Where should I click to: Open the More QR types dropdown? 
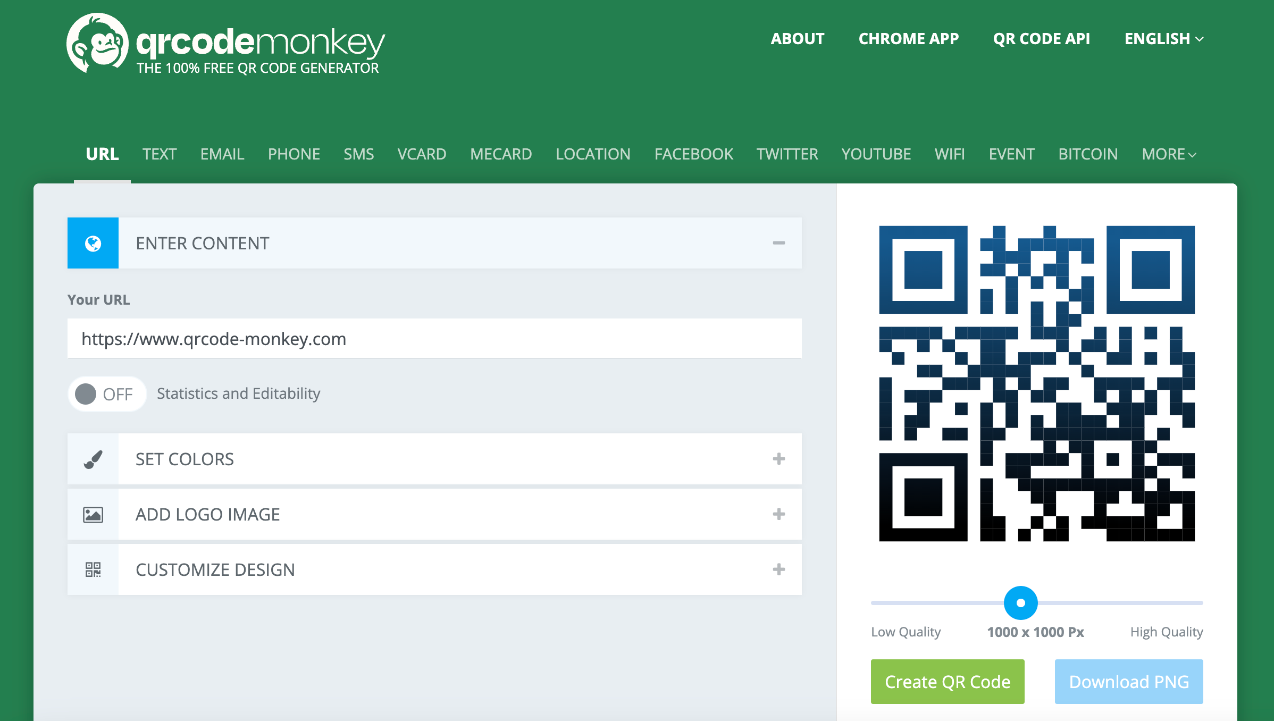pyautogui.click(x=1169, y=154)
